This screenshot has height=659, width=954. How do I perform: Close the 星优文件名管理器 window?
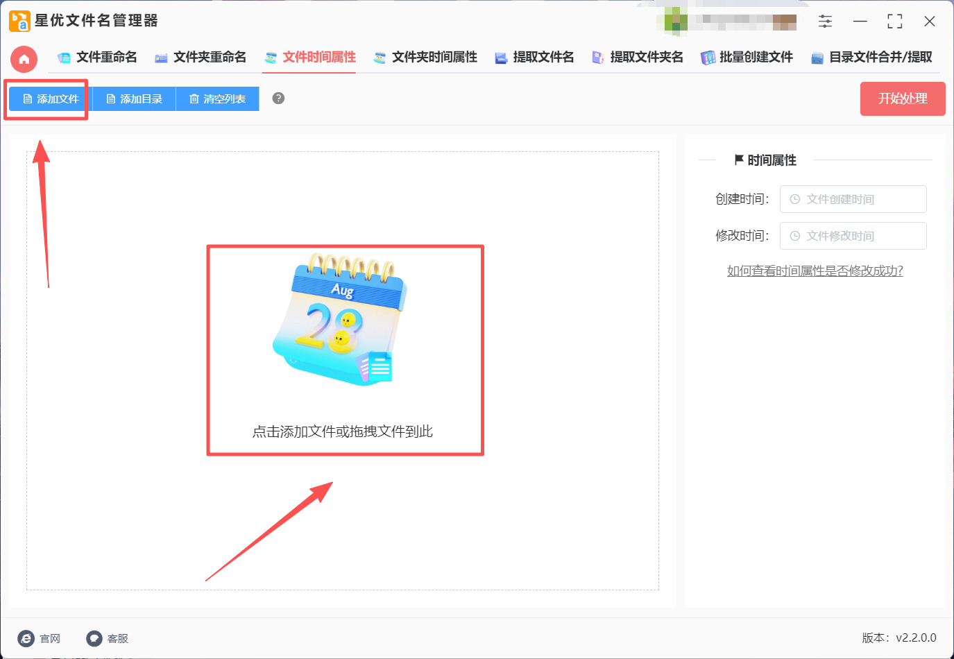point(930,22)
